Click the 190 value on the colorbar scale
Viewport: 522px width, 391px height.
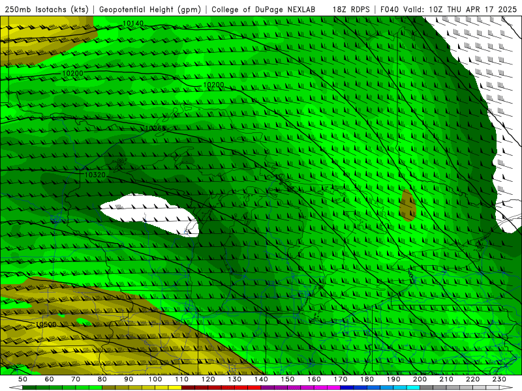pos(393,379)
